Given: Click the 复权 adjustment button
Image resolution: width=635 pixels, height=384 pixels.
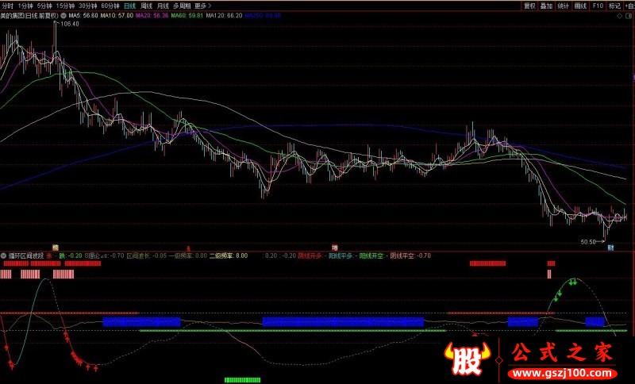Looking at the screenshot, I should click(x=529, y=6).
